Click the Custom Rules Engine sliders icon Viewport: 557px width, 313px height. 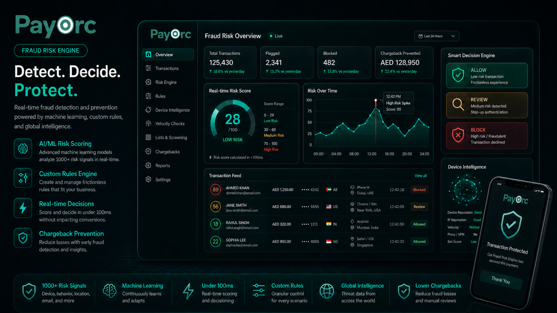click(x=23, y=178)
